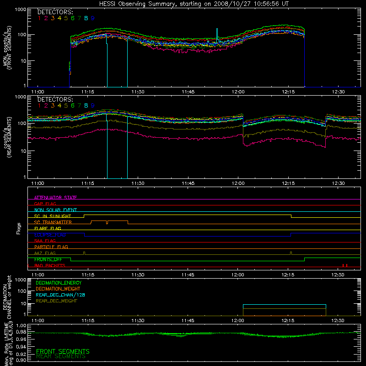366x366 pixels.
Task: Click the PARTICLE_FLAG label
Action: 51,247
